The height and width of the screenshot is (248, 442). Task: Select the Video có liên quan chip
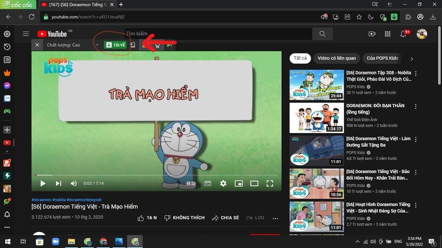pos(337,58)
